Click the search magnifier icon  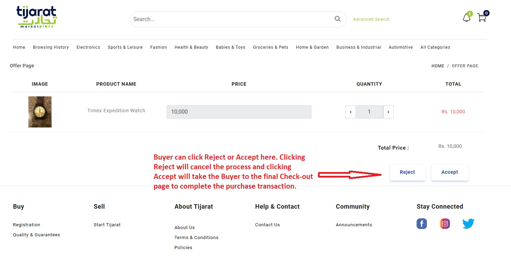(x=337, y=19)
